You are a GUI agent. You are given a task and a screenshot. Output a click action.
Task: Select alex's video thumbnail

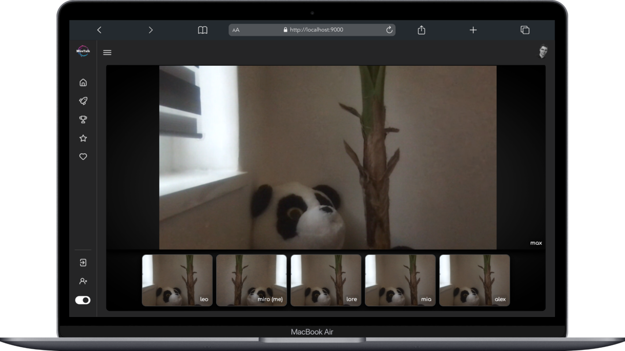click(474, 280)
